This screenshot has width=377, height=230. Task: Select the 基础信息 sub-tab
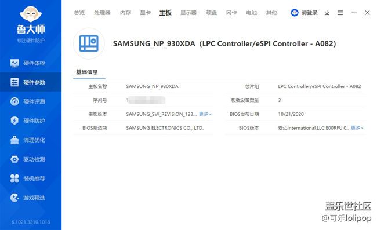click(87, 72)
